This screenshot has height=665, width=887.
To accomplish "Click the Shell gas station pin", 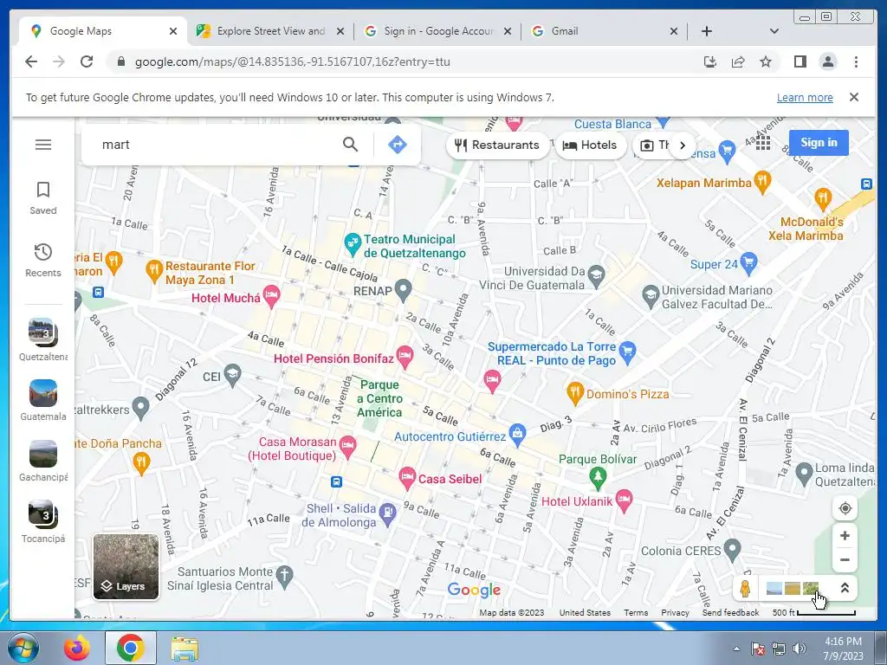I will click(387, 514).
